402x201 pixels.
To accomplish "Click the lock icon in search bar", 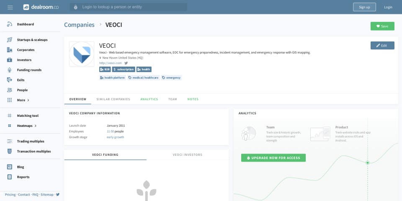I will (76, 7).
